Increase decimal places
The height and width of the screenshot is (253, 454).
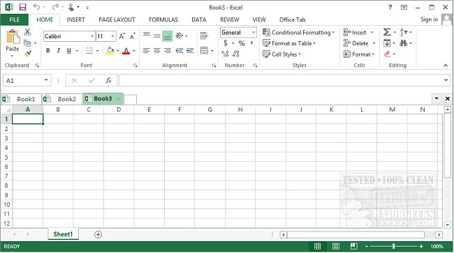[226, 54]
